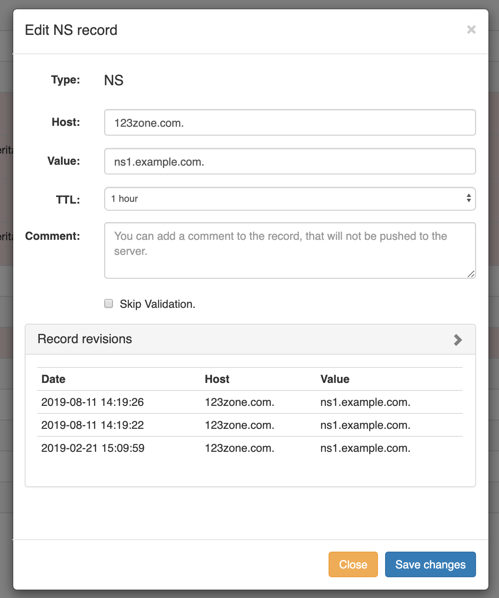Select revision dated 2019-08-11 14:19:22
This screenshot has height=598, width=499.
click(x=92, y=425)
